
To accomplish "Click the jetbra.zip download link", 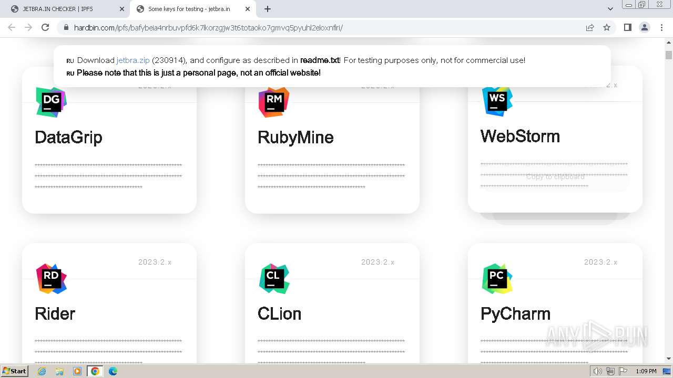I will click(x=133, y=60).
